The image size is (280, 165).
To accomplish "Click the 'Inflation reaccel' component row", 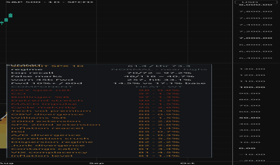I will click(47, 128).
